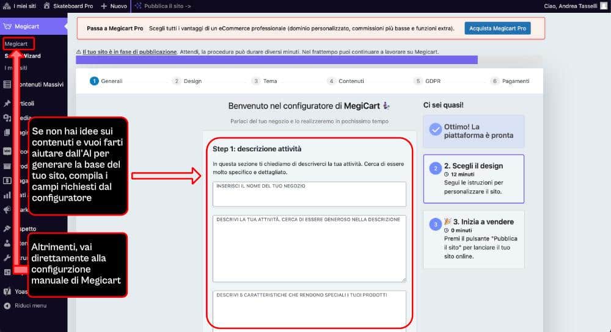Click the + Nuovo item in the top bar
This screenshot has height=332, width=611.
(x=114, y=6)
